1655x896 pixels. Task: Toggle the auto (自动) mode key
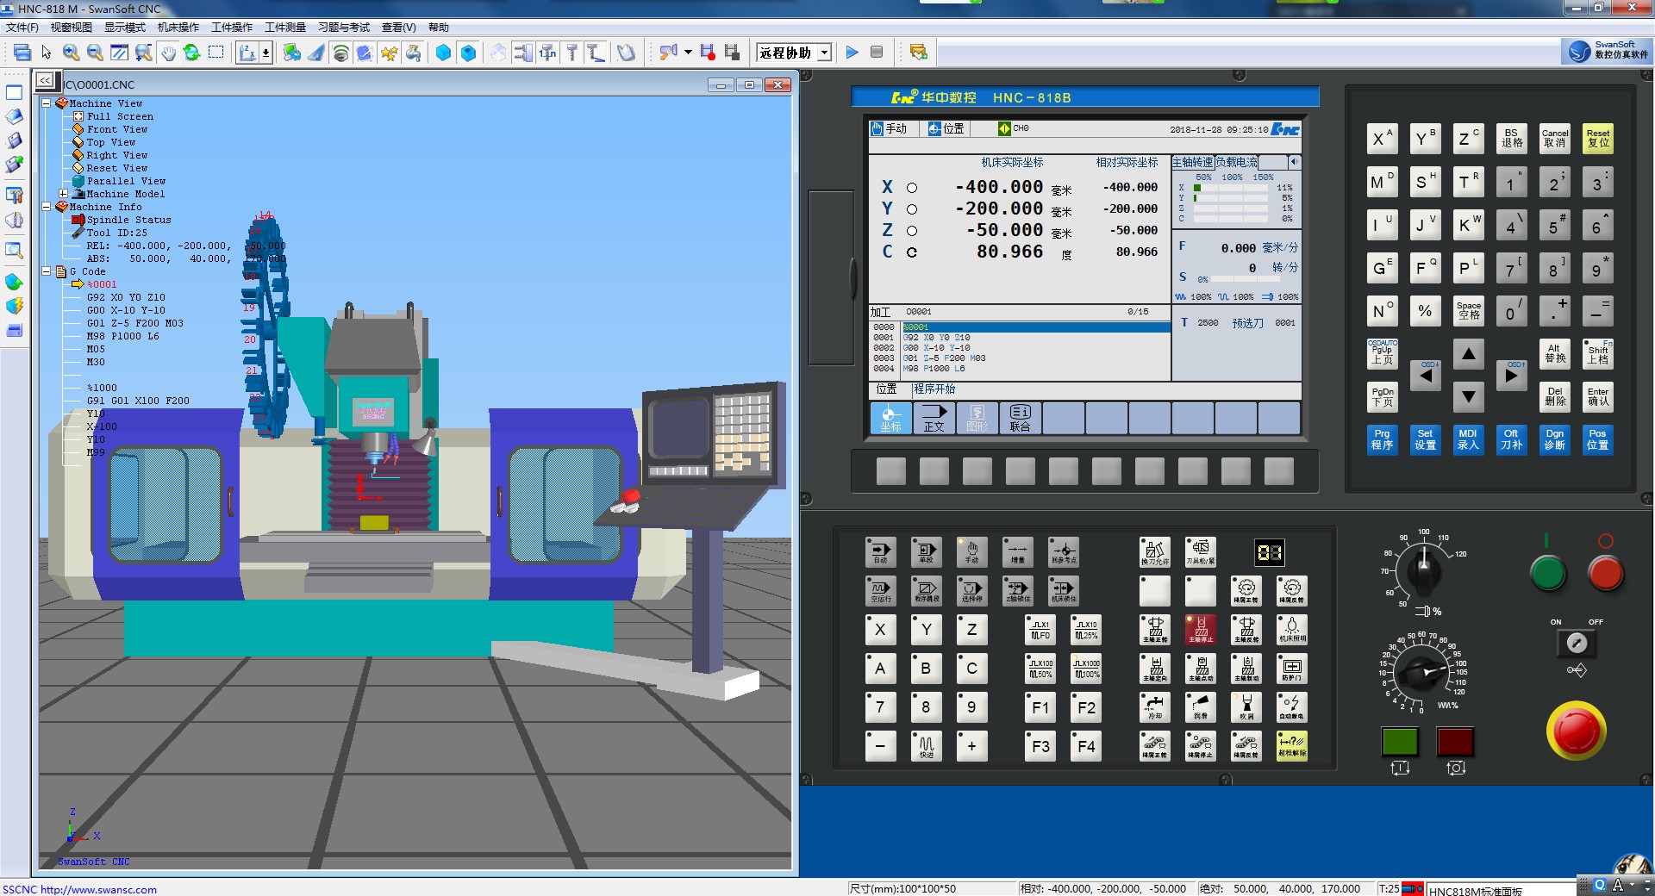[880, 552]
